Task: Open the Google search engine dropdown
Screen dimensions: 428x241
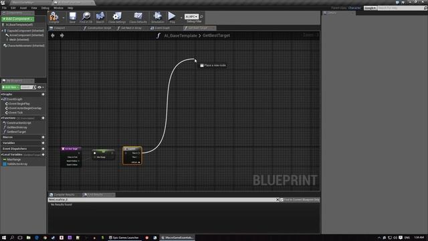Action: (x=370, y=8)
